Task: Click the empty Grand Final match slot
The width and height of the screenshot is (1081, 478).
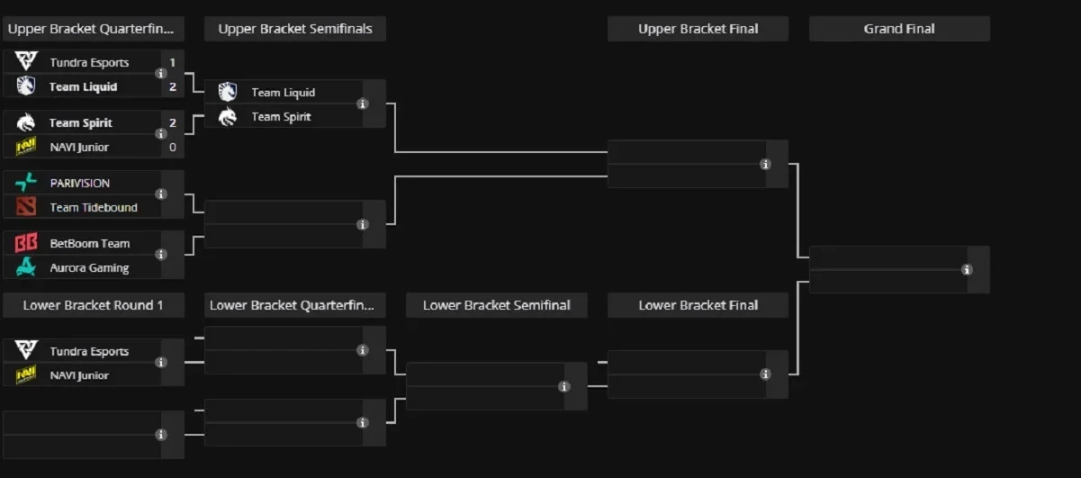Action: pos(887,269)
